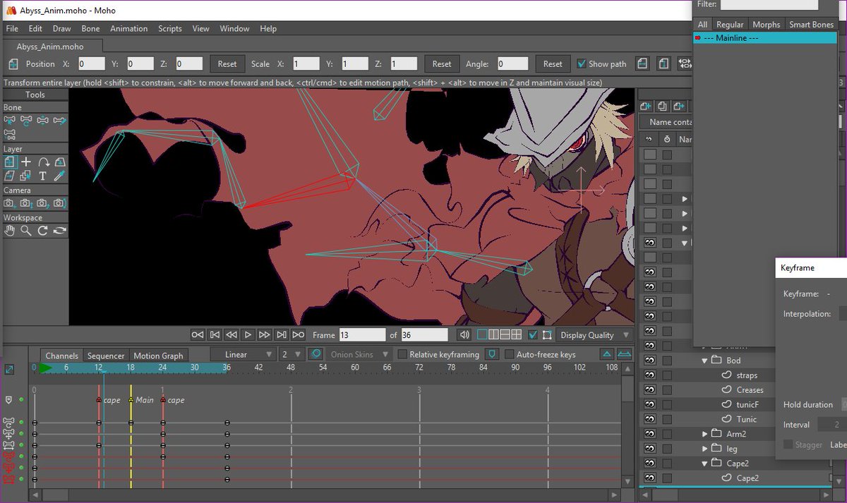Screen dimensions: 847x503
Task: Open the Scripts menu
Action: click(170, 29)
